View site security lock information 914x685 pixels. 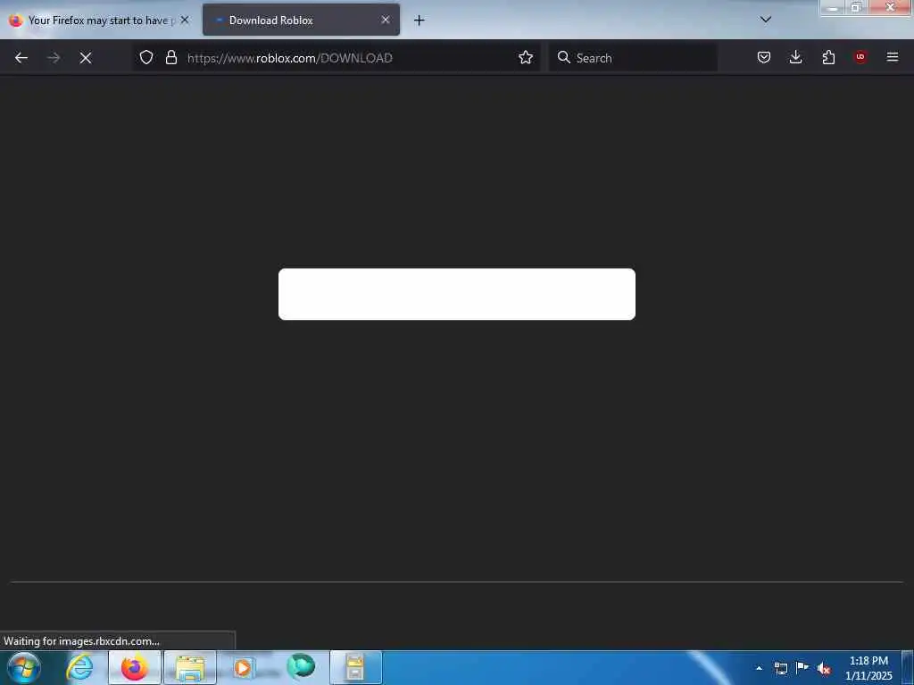tap(170, 57)
